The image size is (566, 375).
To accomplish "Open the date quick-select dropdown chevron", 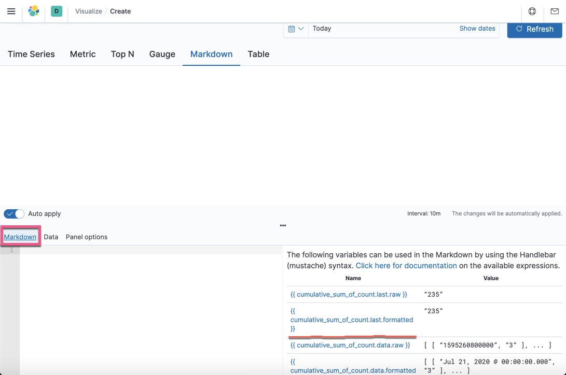I will point(301,29).
